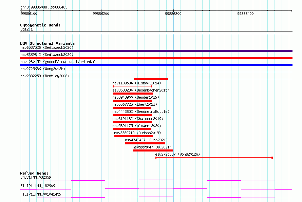The height and width of the screenshot is (202, 302).
Task: Select the nsv5995047 (Wu2021) variant
Action: (x=152, y=147)
